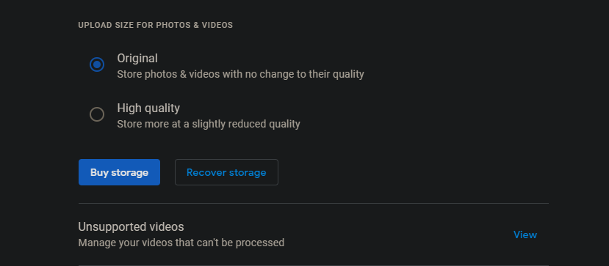
Task: Click the Unsupported videos heading
Action: 131,226
